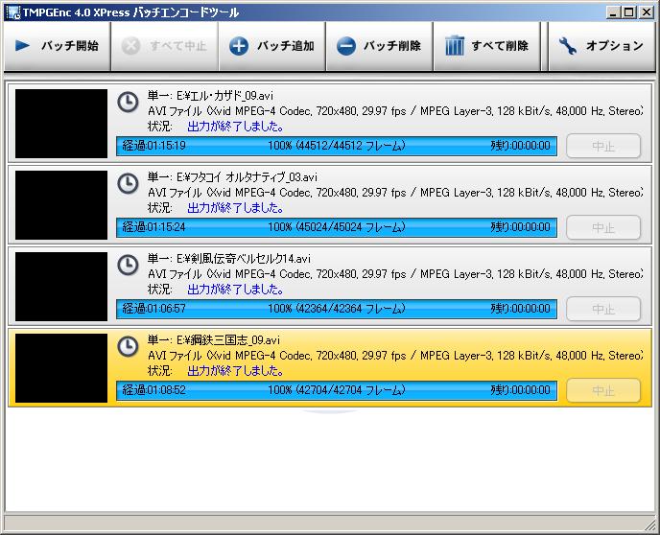
Task: Click the バッチ削除 button label
Action: (392, 45)
